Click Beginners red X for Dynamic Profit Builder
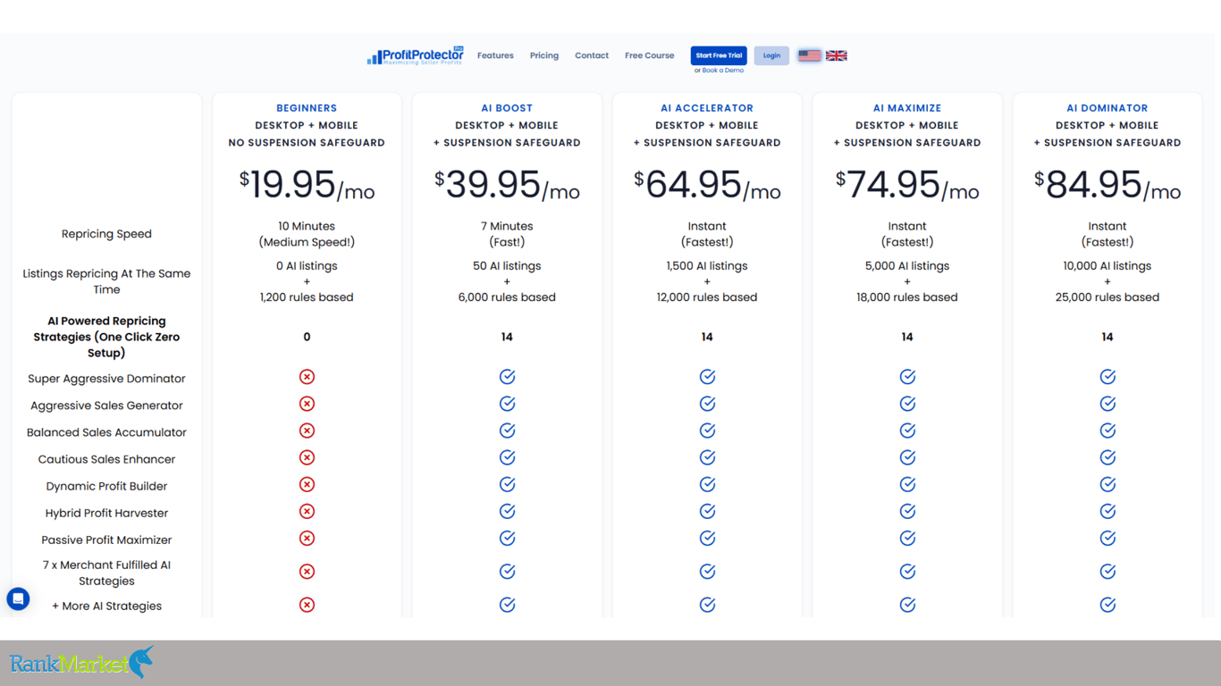The width and height of the screenshot is (1221, 686). [307, 484]
